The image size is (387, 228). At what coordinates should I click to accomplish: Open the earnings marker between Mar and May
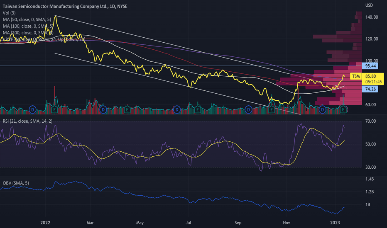click(127, 109)
